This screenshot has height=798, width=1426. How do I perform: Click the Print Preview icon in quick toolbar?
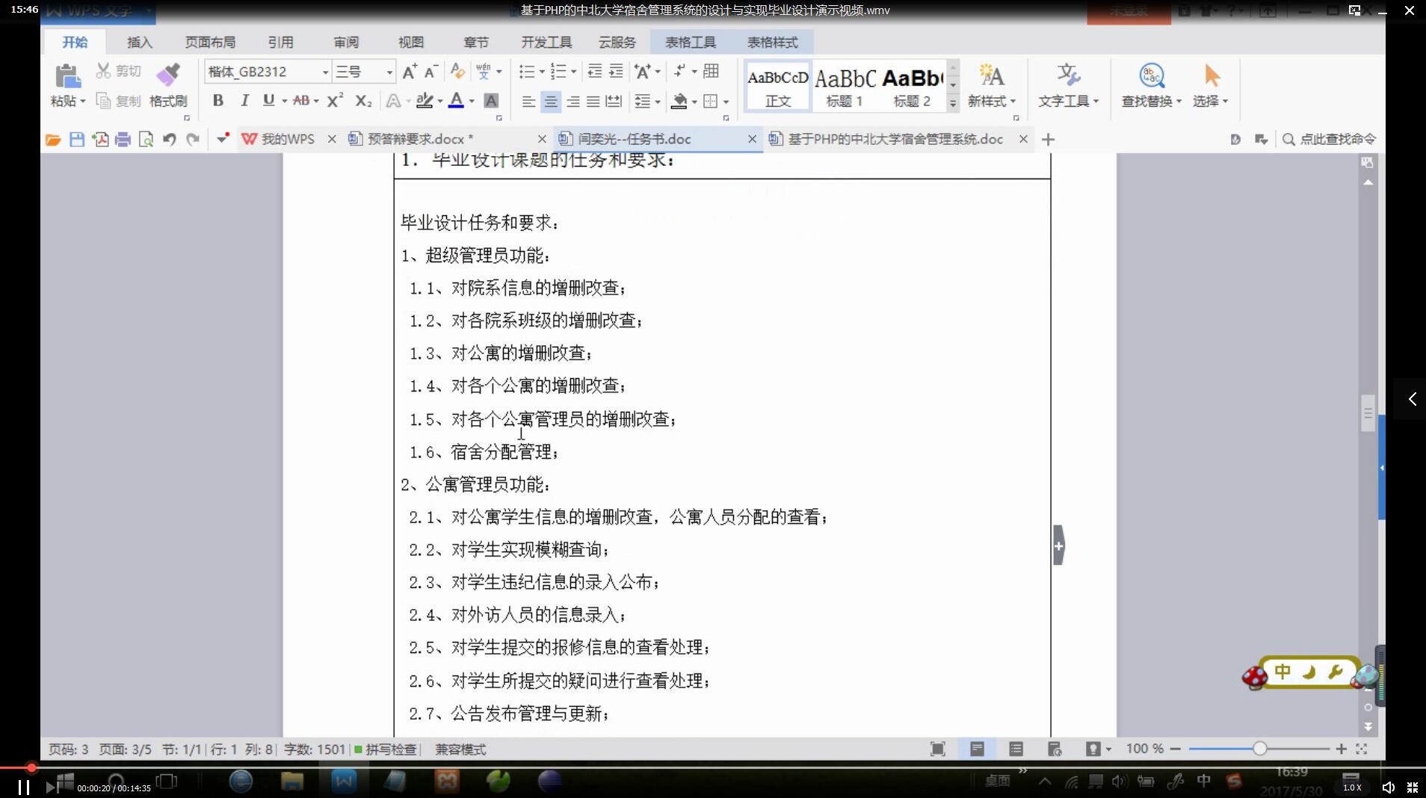(x=146, y=139)
